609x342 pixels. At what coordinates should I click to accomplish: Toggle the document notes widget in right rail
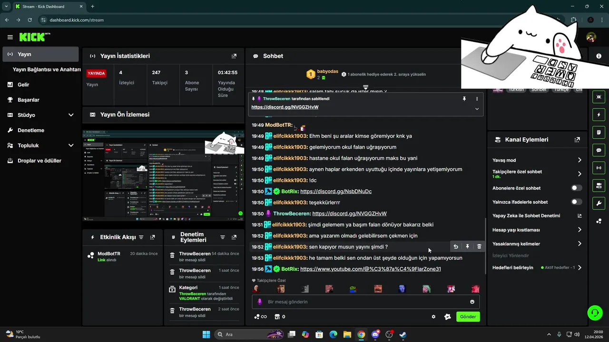pos(599,132)
